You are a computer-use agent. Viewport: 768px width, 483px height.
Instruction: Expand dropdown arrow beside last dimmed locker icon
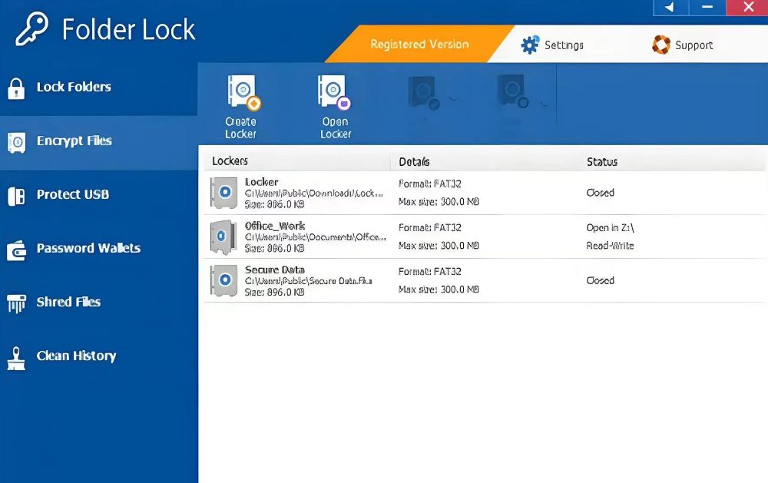click(x=544, y=102)
